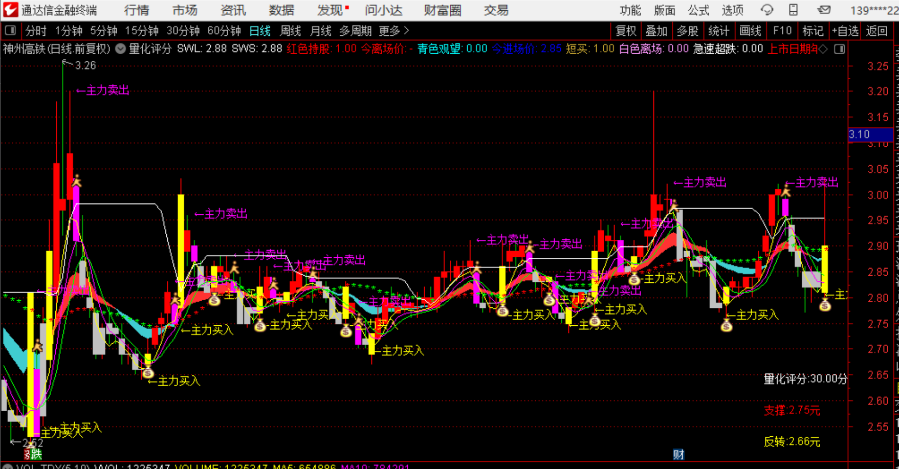Toggle the left side panel icon
The width and height of the screenshot is (899, 469).
coord(10,31)
